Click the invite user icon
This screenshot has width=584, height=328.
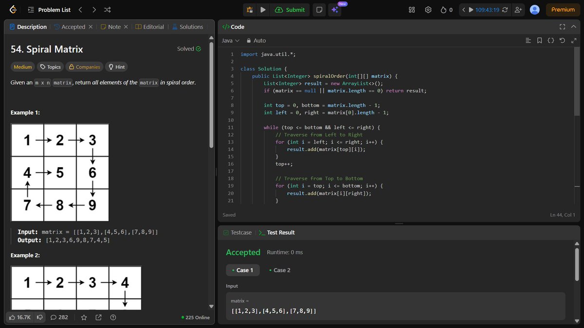pyautogui.click(x=518, y=10)
